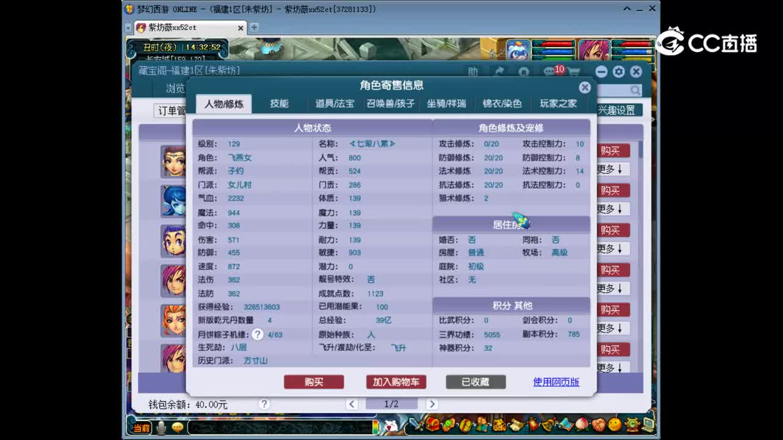Close the 紫坊薇xx52ct tab
This screenshot has height=440, width=783.
point(240,28)
